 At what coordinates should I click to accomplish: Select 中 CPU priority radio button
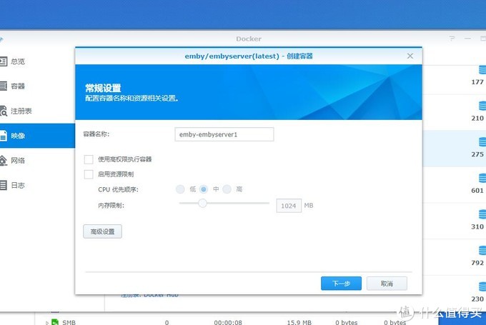point(204,189)
